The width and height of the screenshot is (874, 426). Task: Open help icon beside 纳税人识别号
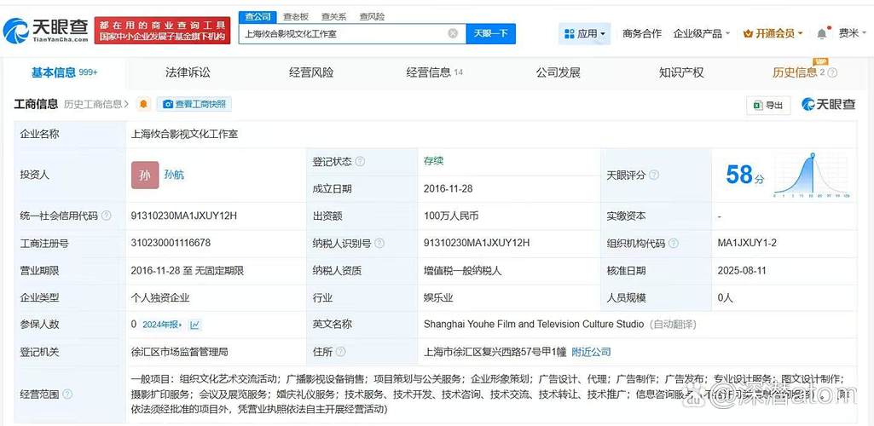tap(379, 244)
